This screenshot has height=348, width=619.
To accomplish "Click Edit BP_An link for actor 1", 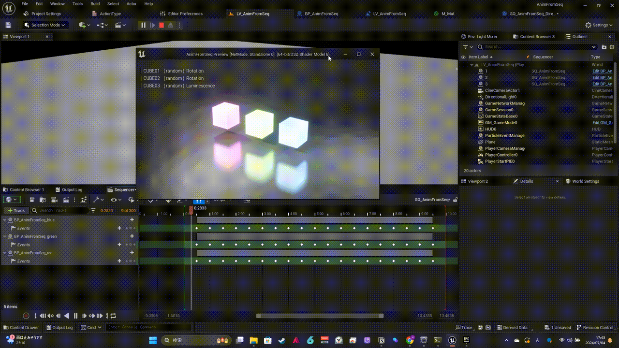I will tap(603, 71).
